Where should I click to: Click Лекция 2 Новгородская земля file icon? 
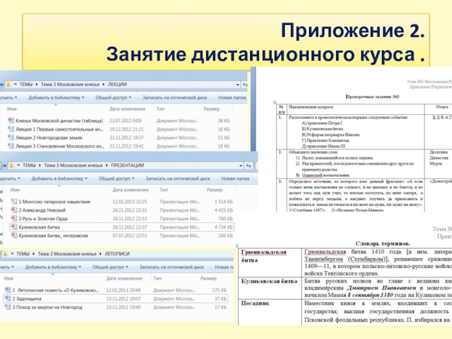pyautogui.click(x=11, y=137)
